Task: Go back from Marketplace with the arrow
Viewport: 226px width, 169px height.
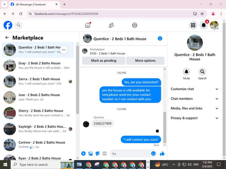Action: pos(7,37)
